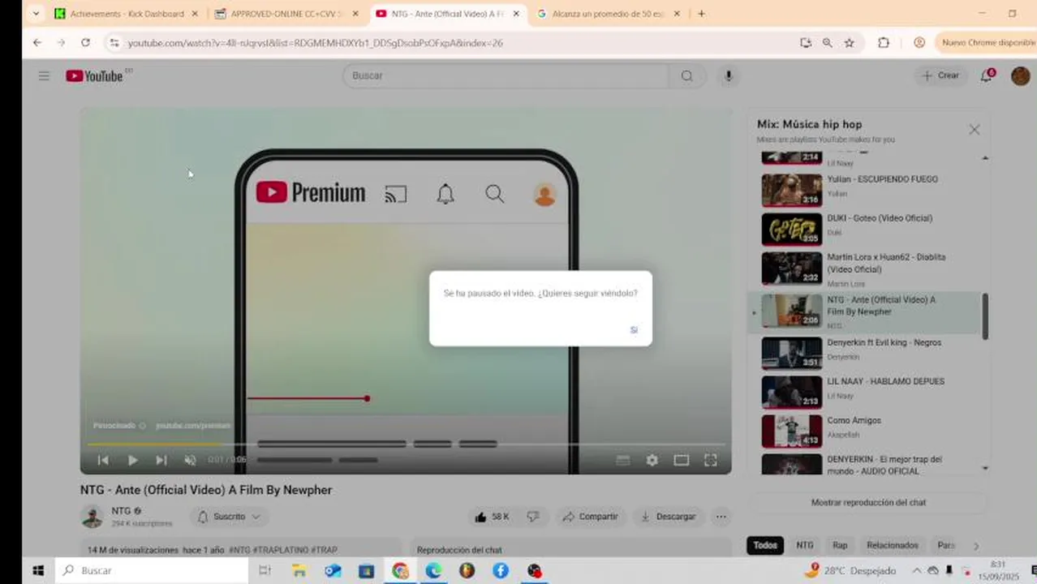This screenshot has width=1037, height=584.
Task: Confirm the paused video dialog with Sí
Action: coord(634,330)
